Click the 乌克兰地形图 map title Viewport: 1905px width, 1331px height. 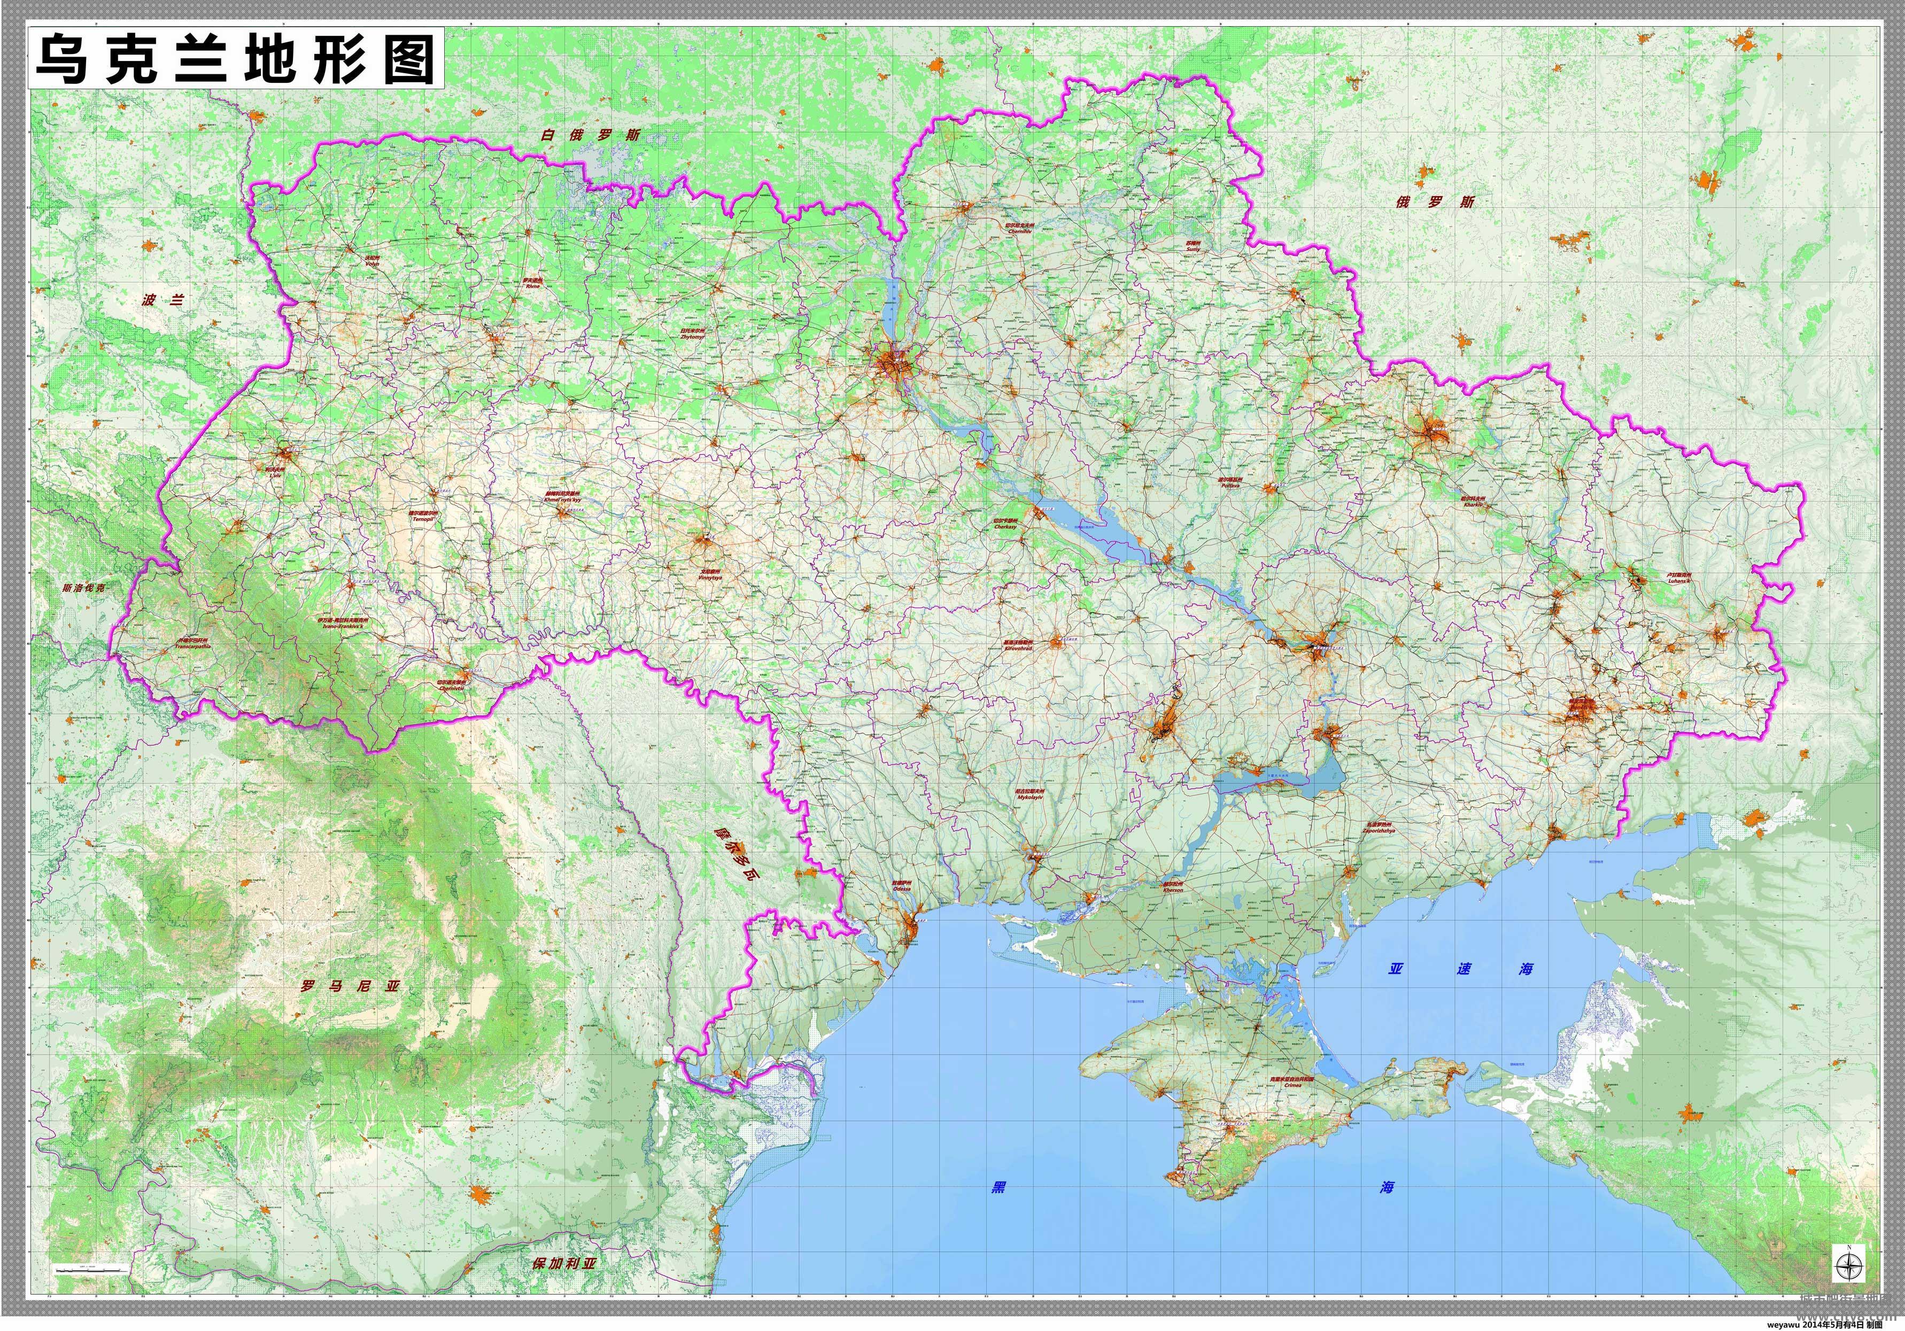pos(236,59)
